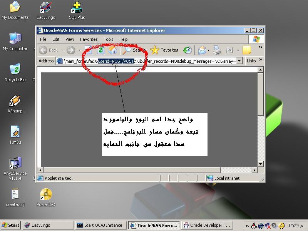Open the Winamp desktop shortcut
This screenshot has width=308, height=231.
point(15,101)
